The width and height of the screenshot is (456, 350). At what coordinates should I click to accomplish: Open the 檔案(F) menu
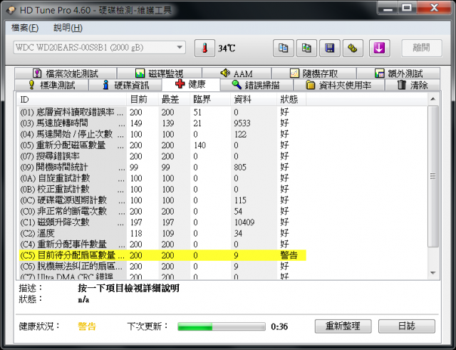25,28
